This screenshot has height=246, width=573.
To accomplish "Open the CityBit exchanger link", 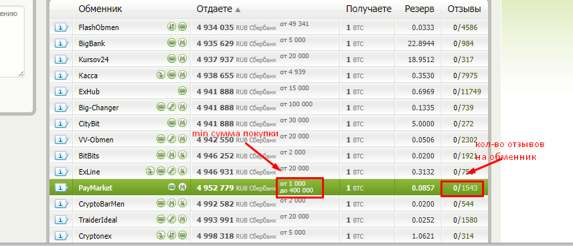I will (x=89, y=124).
